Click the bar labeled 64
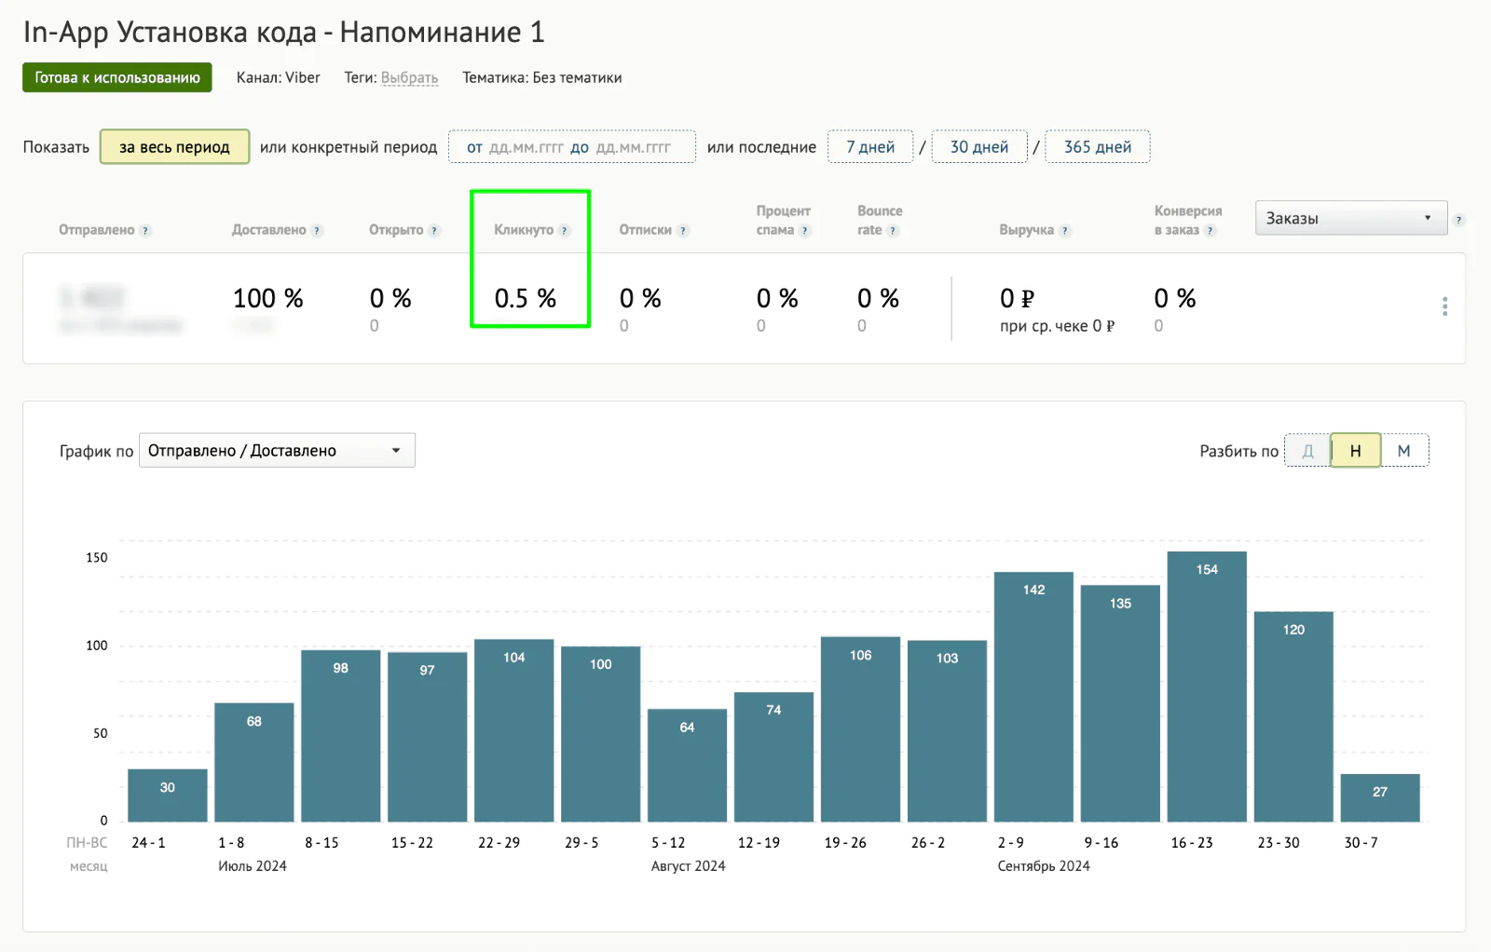 [687, 766]
